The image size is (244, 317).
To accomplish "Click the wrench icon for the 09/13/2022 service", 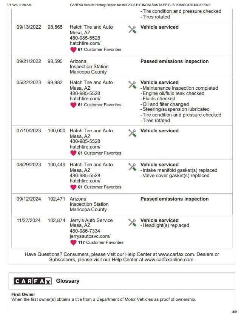I will click(132, 29).
